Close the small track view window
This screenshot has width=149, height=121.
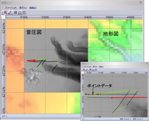(x=147, y=63)
